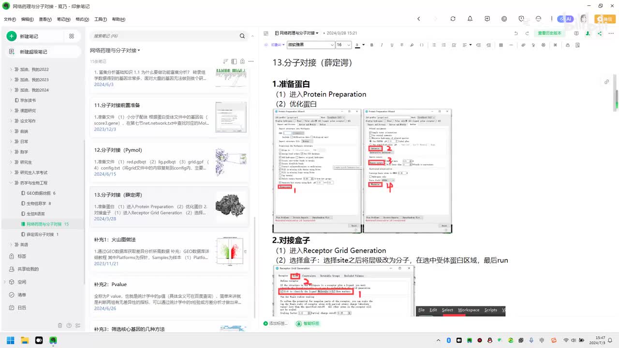Open note more actions menu
The height and width of the screenshot is (348, 619).
(610, 33)
